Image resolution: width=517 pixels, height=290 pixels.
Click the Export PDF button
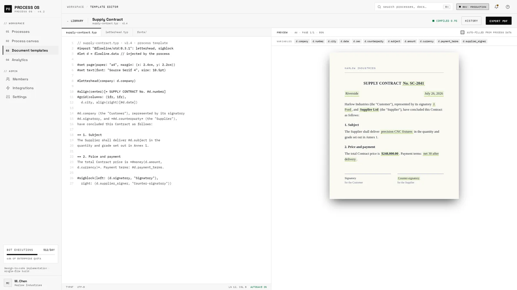pyautogui.click(x=498, y=21)
